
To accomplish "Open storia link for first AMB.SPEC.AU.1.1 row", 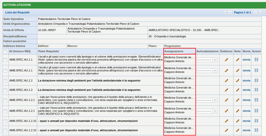I will pyautogui.click(x=246, y=60).
